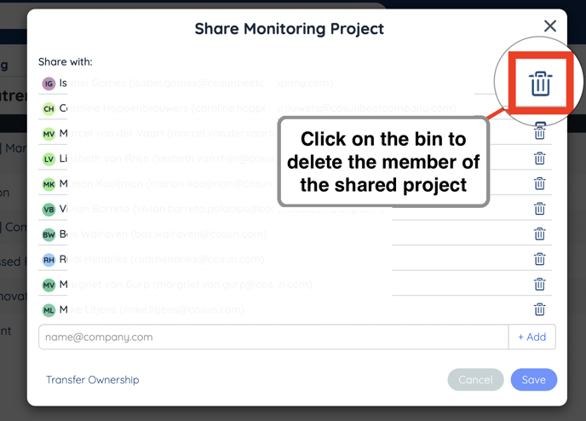Close the Share Monitoring Project dialog
This screenshot has height=421, width=586.
[550, 26]
